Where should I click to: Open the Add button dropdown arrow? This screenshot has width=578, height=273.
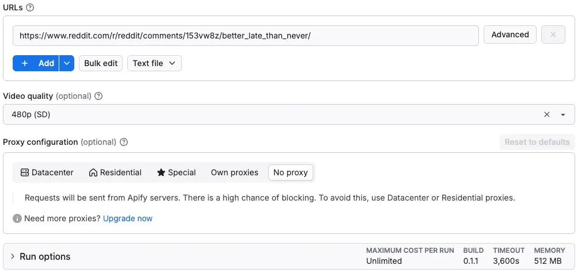click(67, 63)
